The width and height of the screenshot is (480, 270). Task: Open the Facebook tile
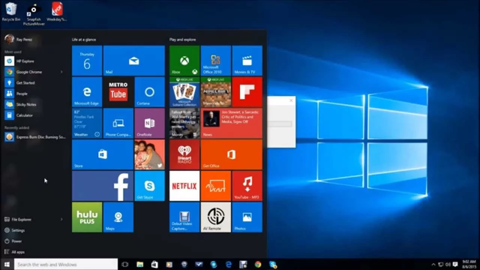[103, 186]
